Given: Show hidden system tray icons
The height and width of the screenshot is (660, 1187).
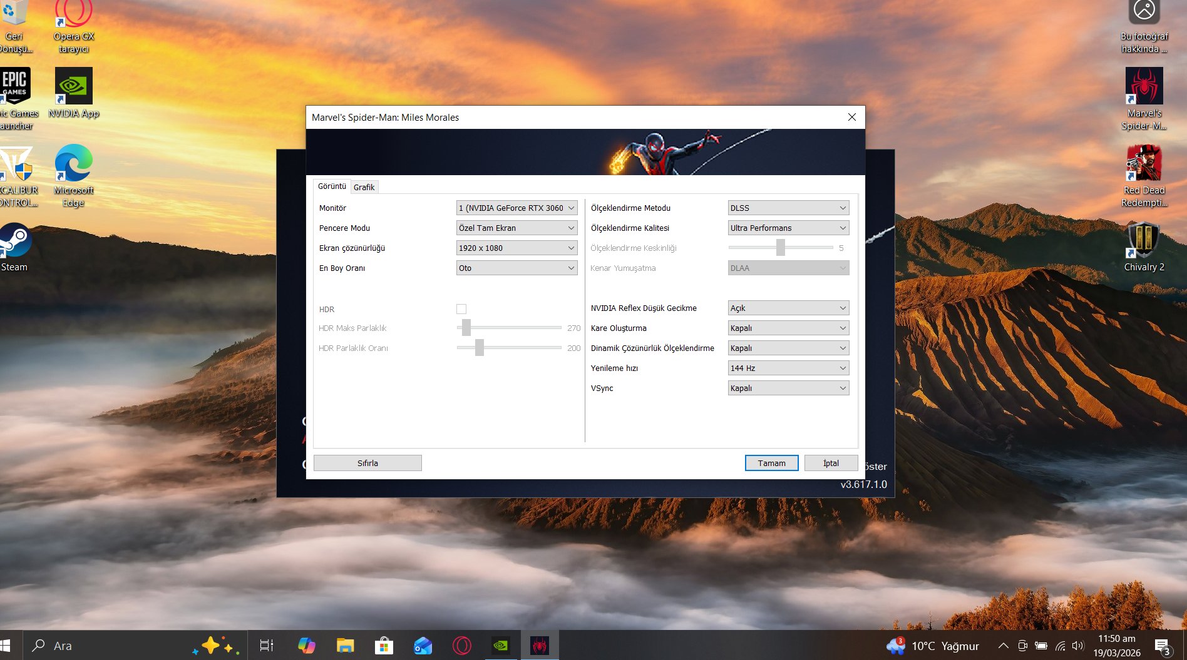Looking at the screenshot, I should tap(1003, 646).
